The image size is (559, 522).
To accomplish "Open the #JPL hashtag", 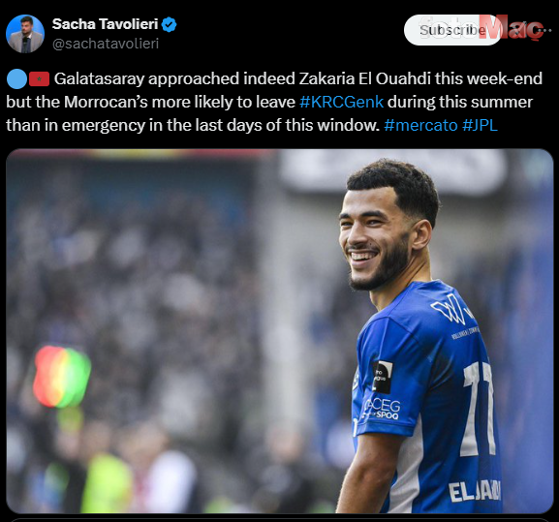I will (x=480, y=125).
